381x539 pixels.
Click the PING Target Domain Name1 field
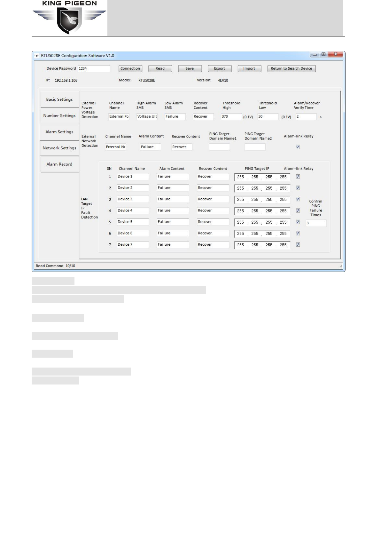click(x=219, y=147)
